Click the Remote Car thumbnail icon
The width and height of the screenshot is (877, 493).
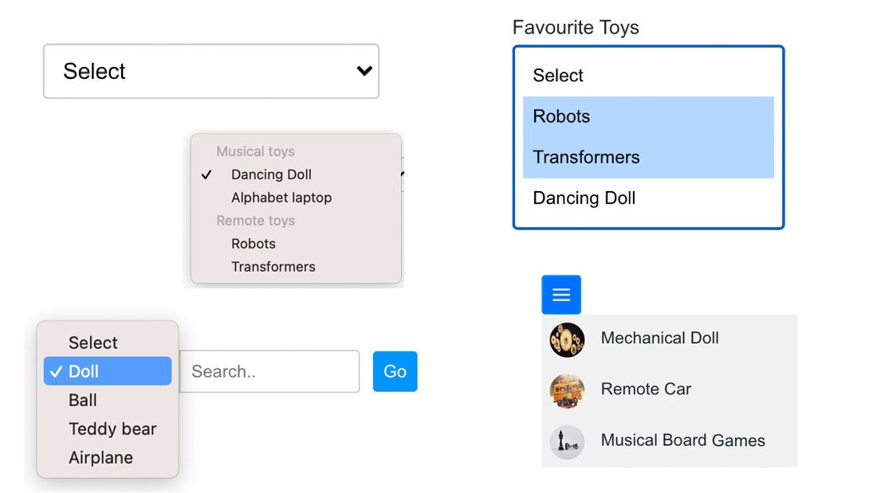(x=567, y=391)
